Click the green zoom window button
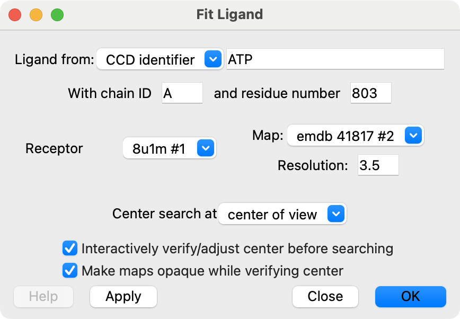The image size is (460, 319). tap(57, 14)
